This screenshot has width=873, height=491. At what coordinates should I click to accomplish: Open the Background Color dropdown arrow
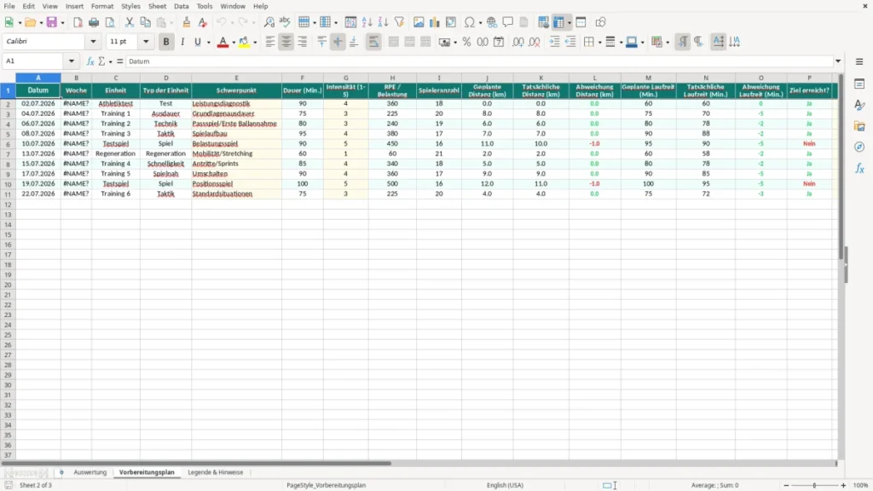(x=255, y=43)
